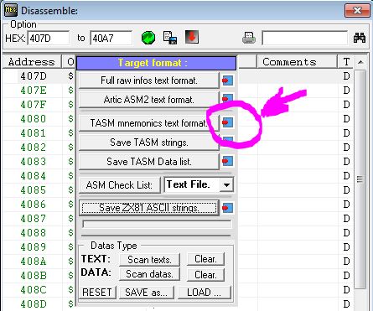The image size is (373, 311).
Task: Click Scan texts button
Action: [149, 260]
